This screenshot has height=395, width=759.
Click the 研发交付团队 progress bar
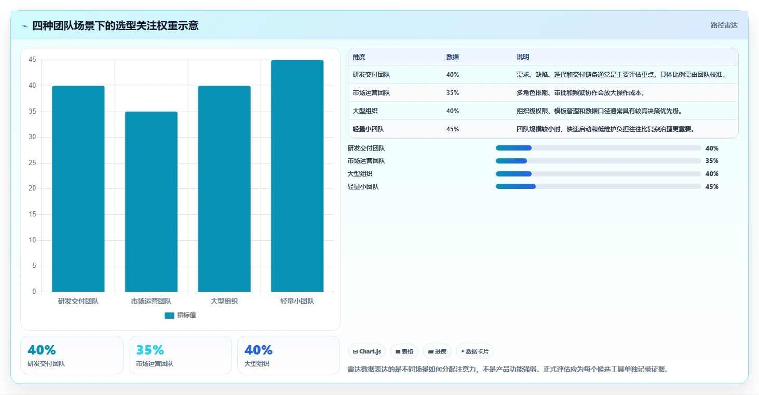click(x=598, y=148)
